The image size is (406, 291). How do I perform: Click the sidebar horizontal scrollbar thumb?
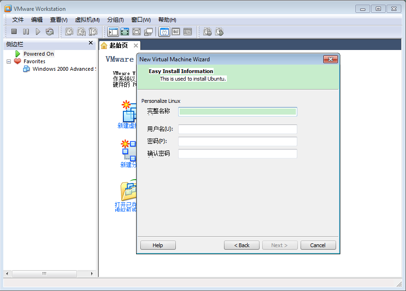click(x=44, y=274)
